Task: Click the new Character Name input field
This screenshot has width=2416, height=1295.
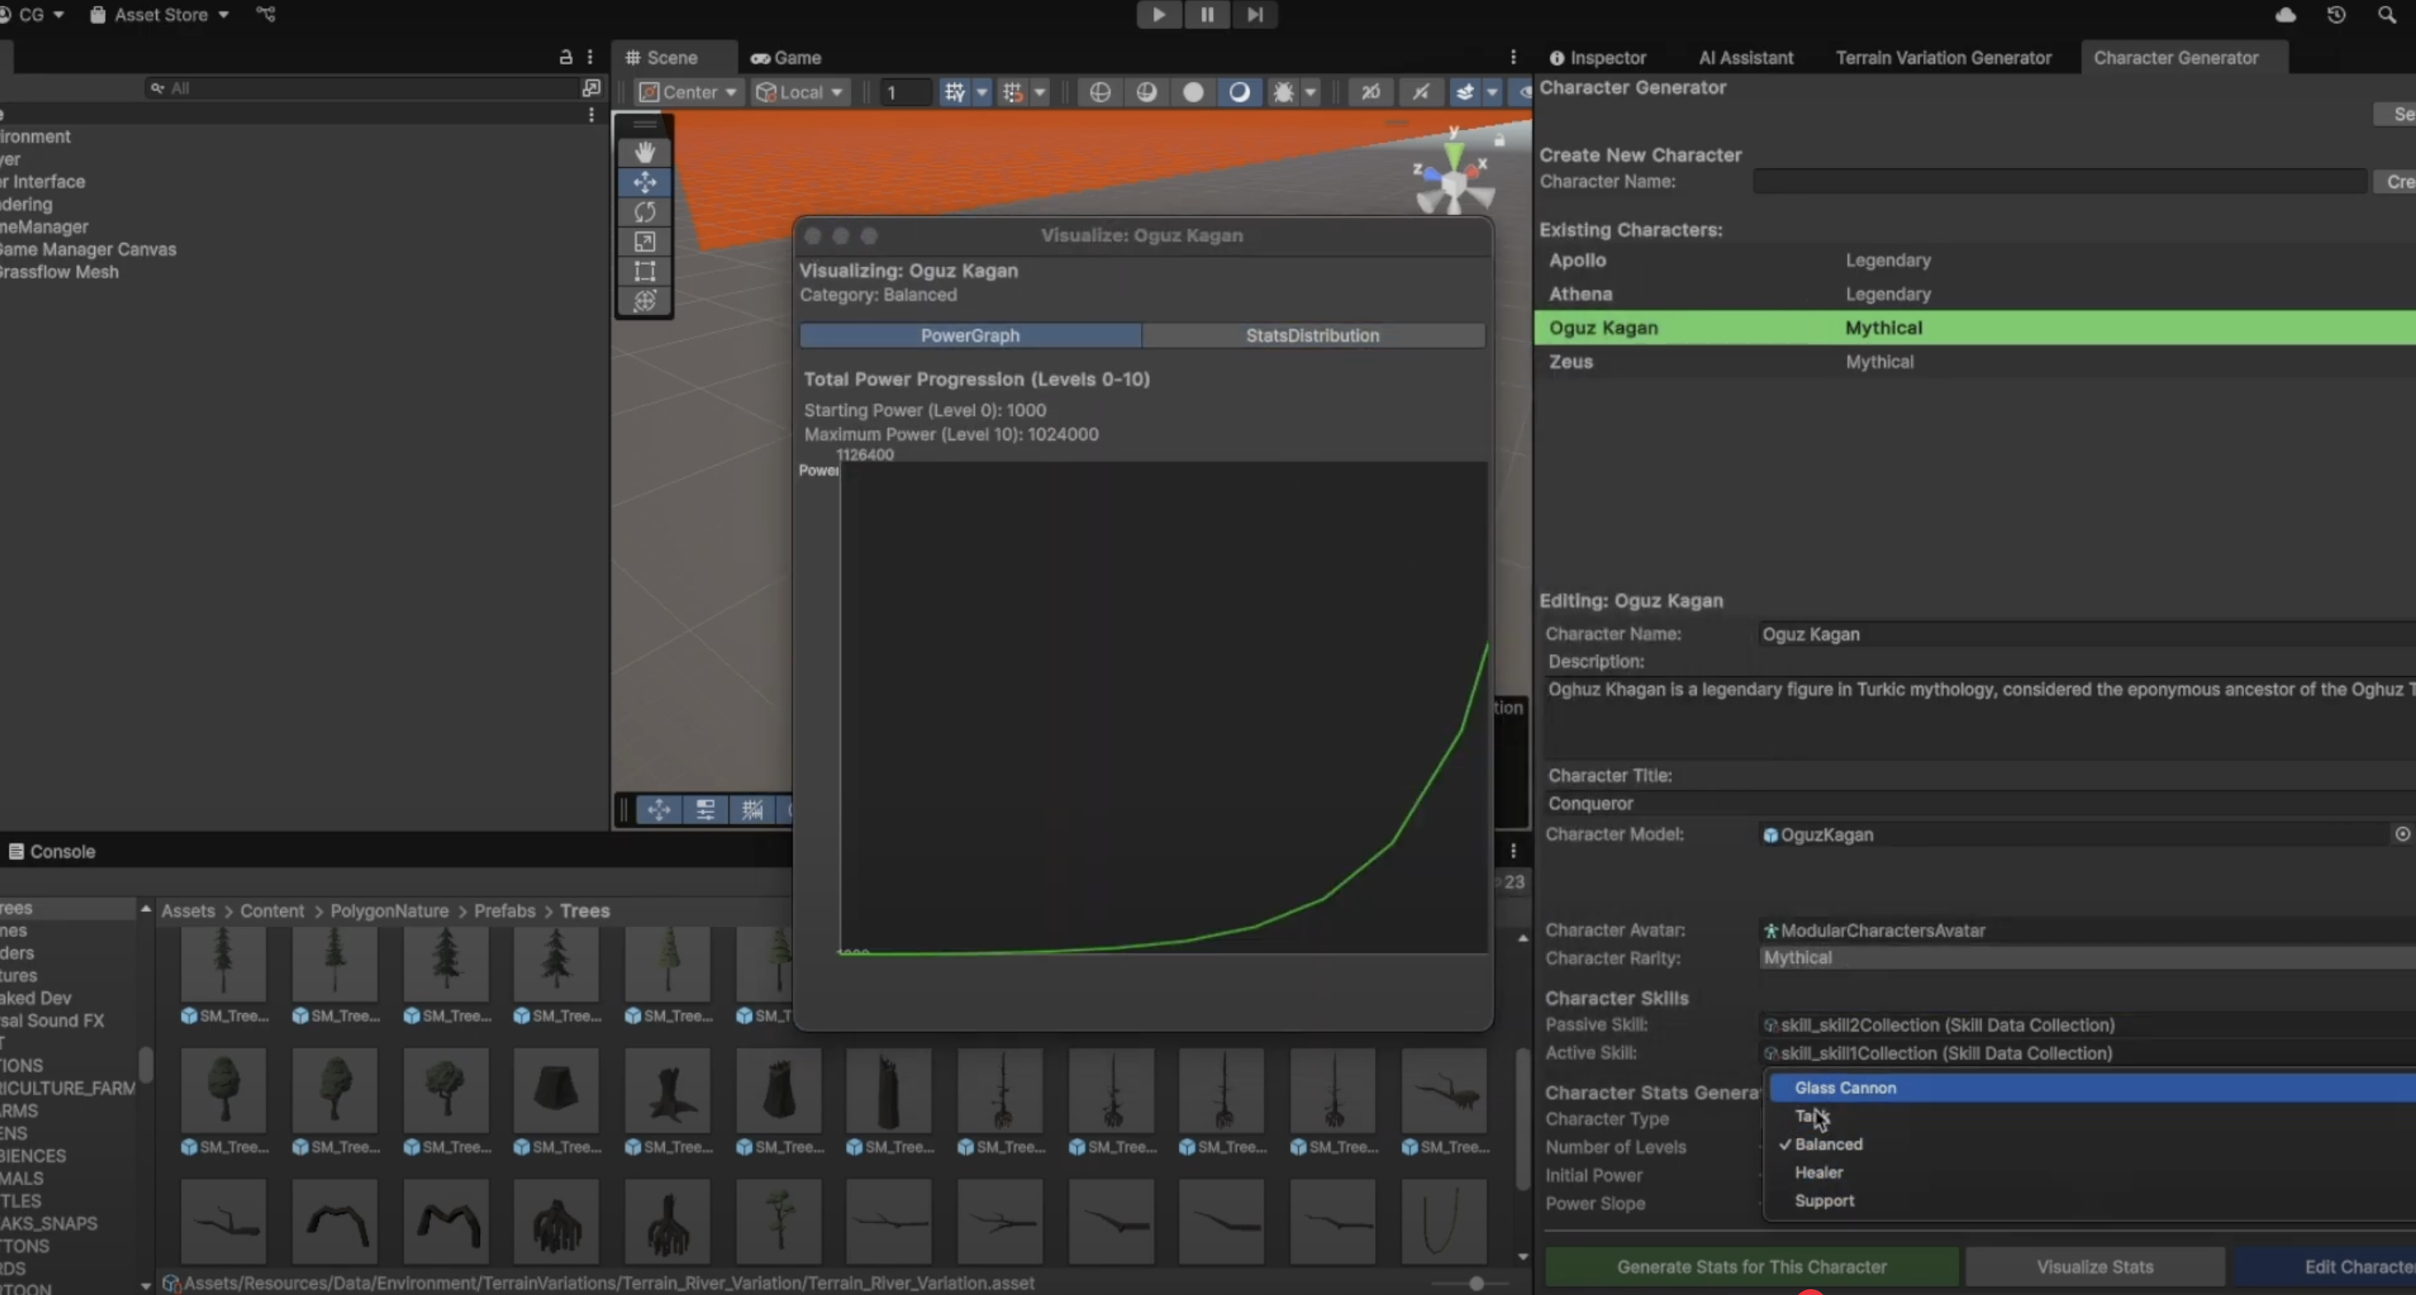Action: [x=2059, y=181]
